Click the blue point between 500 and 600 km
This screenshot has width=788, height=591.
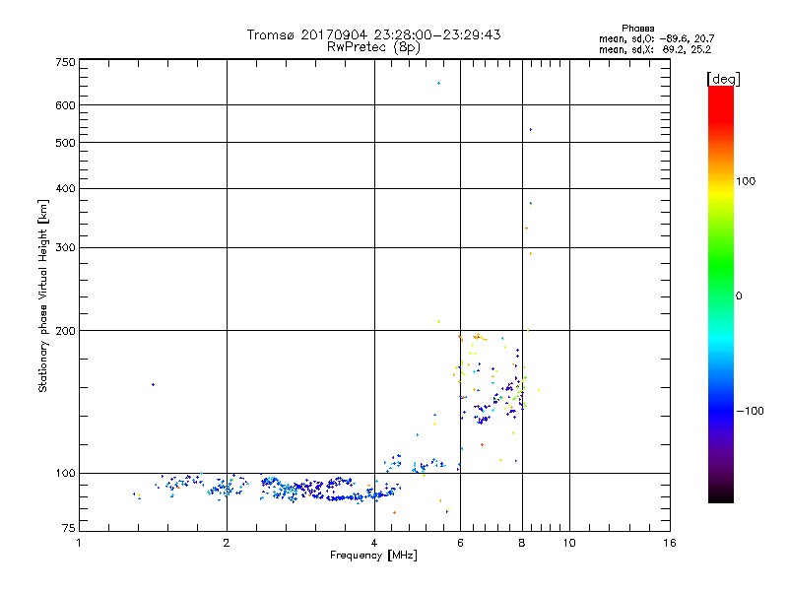pyautogui.click(x=531, y=130)
